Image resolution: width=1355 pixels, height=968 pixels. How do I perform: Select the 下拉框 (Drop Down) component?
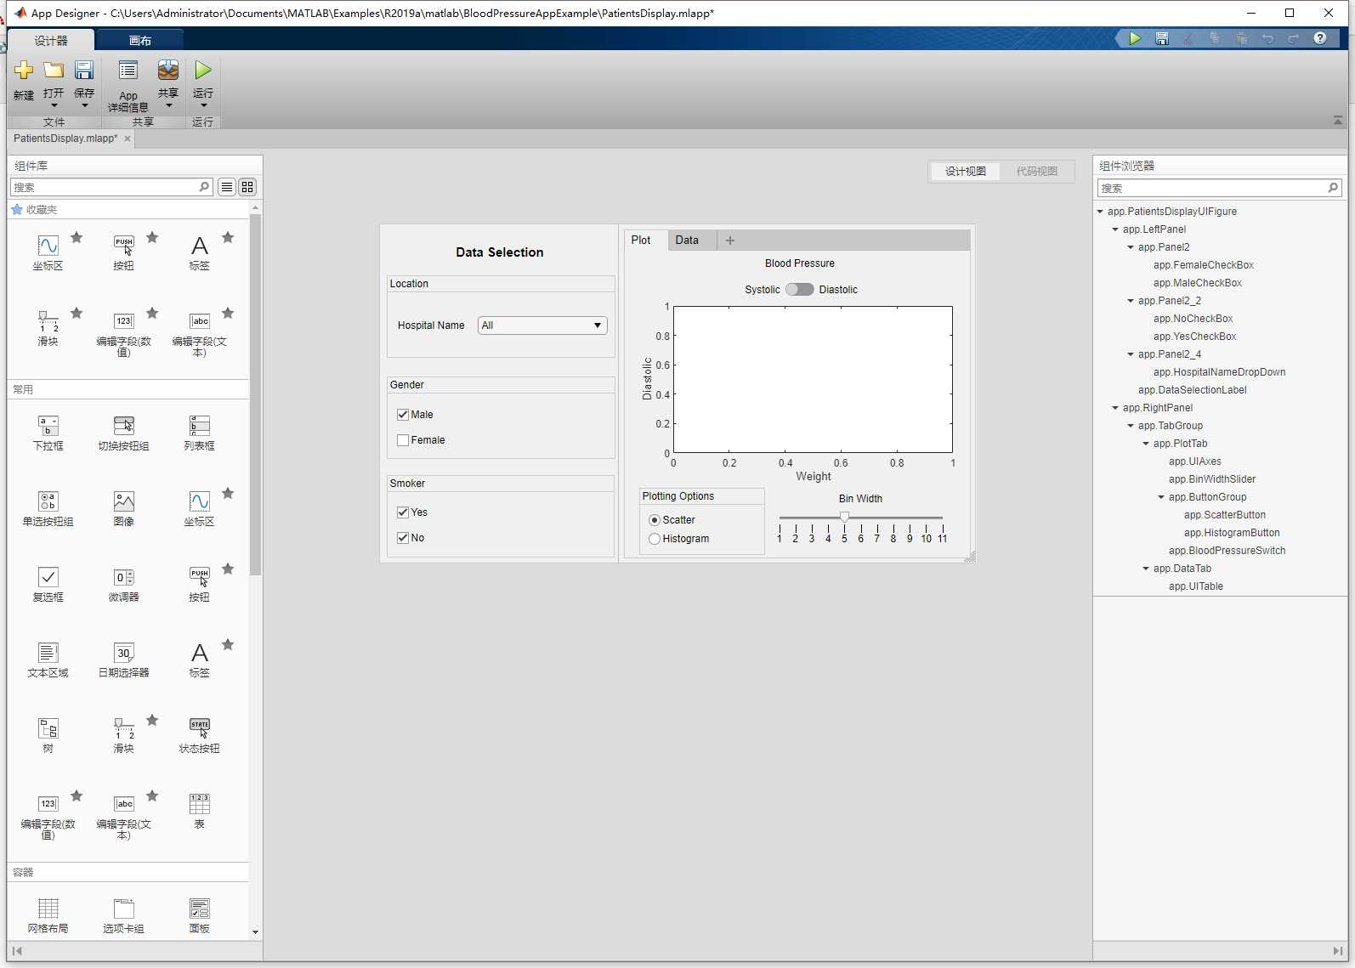pyautogui.click(x=48, y=433)
